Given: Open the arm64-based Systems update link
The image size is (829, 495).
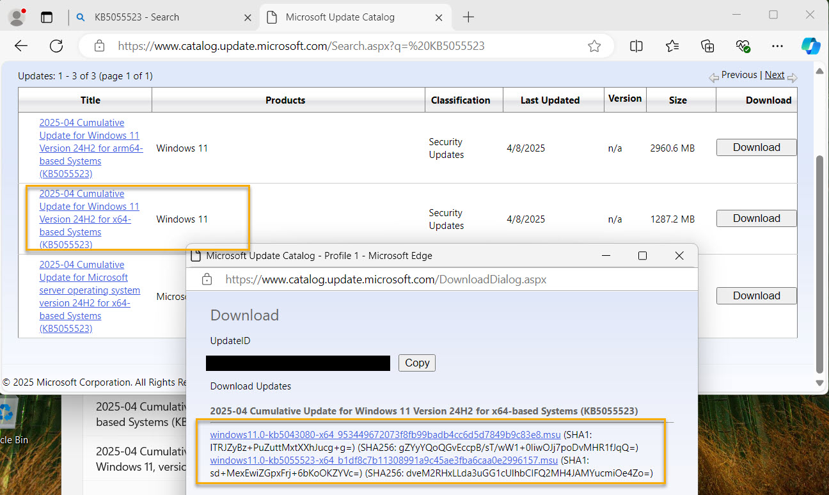Looking at the screenshot, I should point(91,148).
